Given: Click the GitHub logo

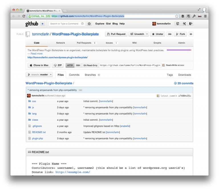Looking at the screenshot, I should click(x=32, y=24).
